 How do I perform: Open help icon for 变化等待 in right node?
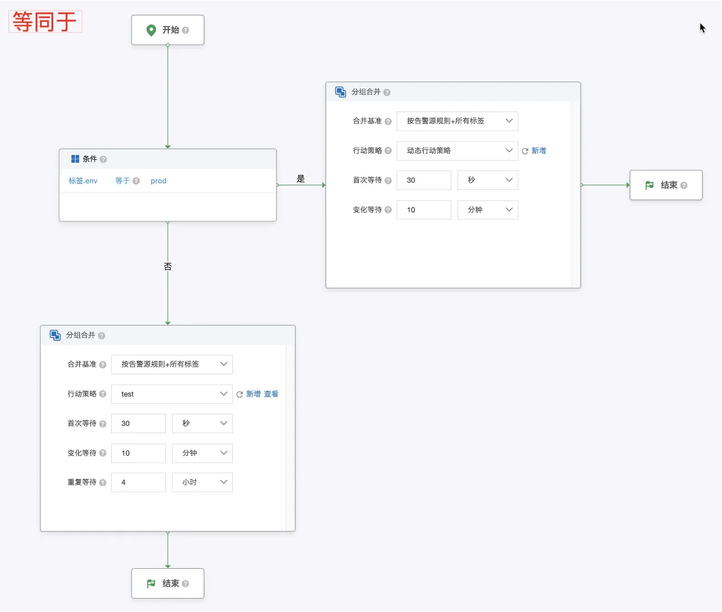click(388, 210)
